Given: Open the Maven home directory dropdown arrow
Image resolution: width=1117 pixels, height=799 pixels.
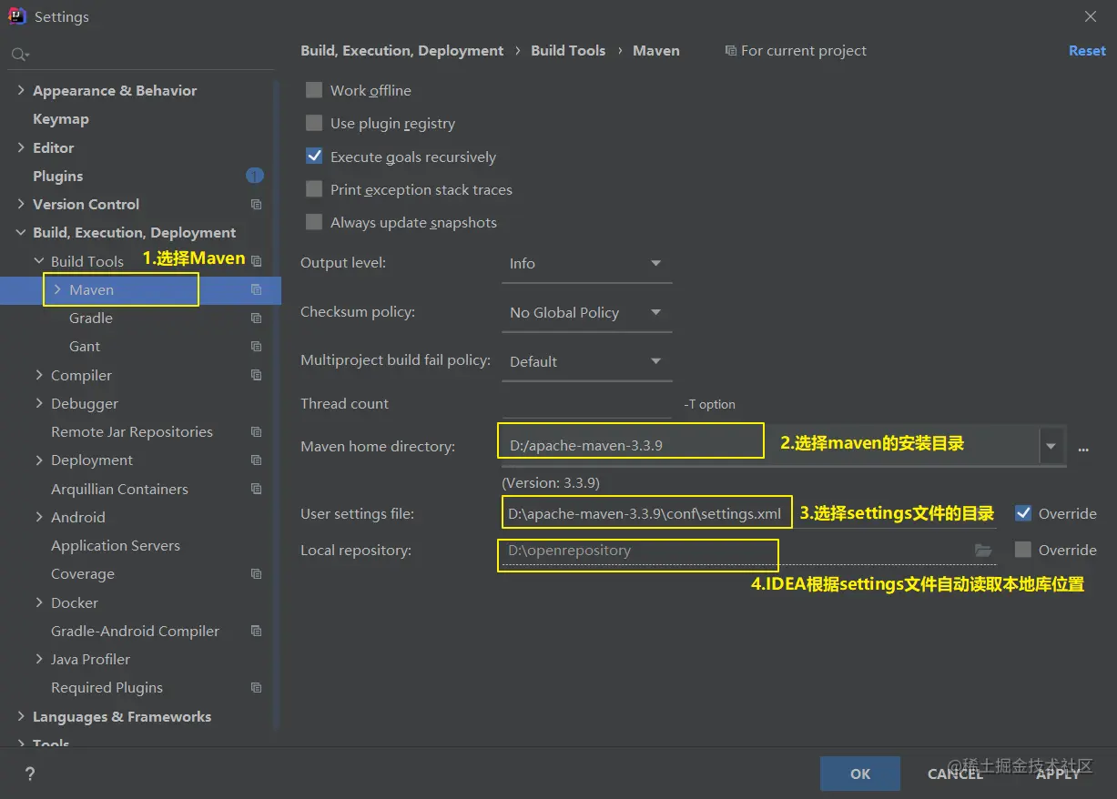Looking at the screenshot, I should [1051, 447].
